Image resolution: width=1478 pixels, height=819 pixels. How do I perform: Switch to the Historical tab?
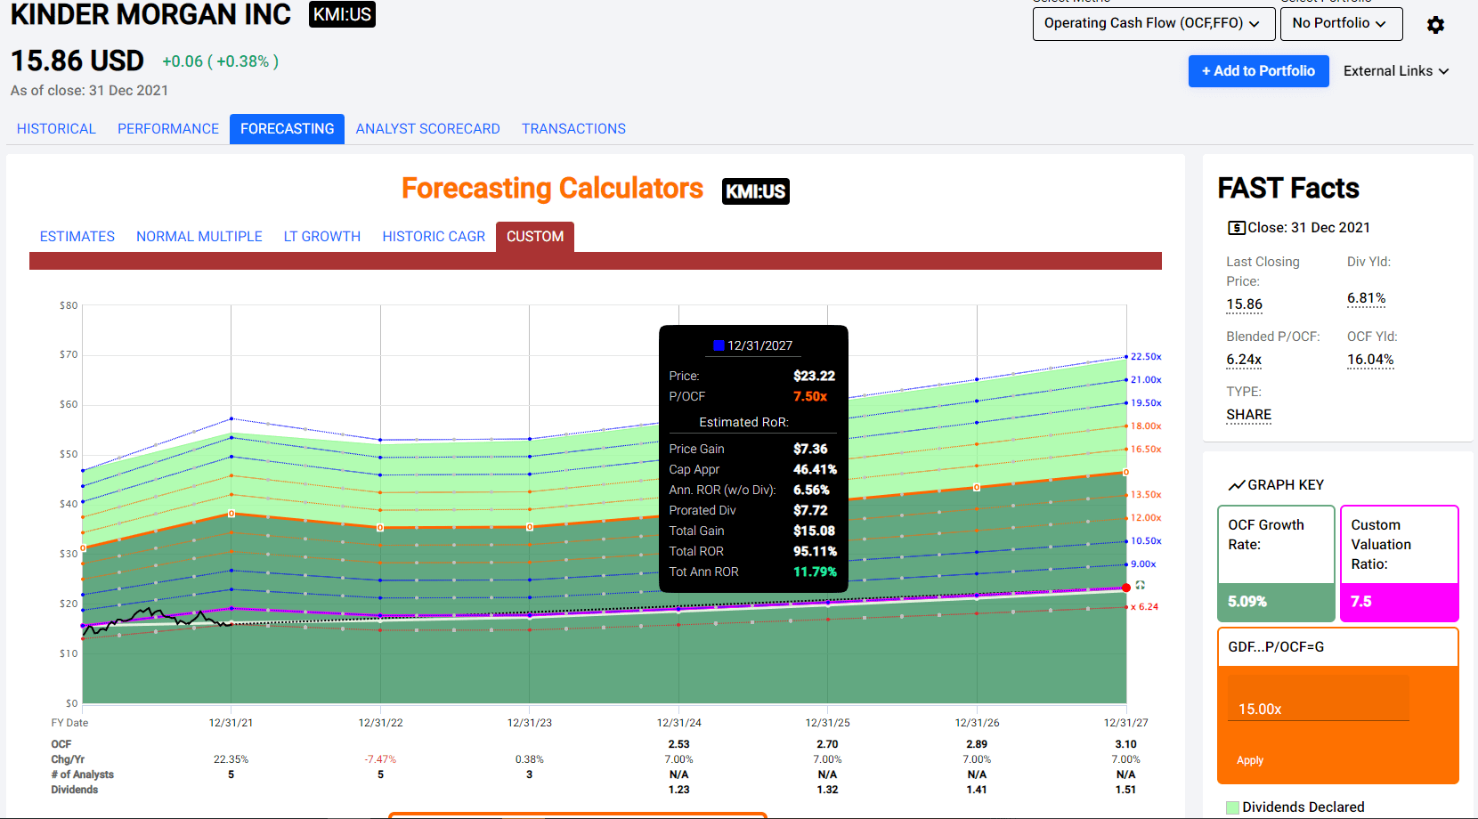56,129
